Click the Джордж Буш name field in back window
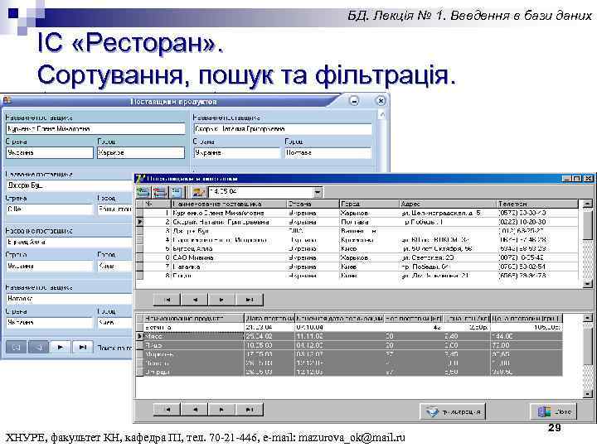Screen dimensions: 597x447 click(70, 185)
